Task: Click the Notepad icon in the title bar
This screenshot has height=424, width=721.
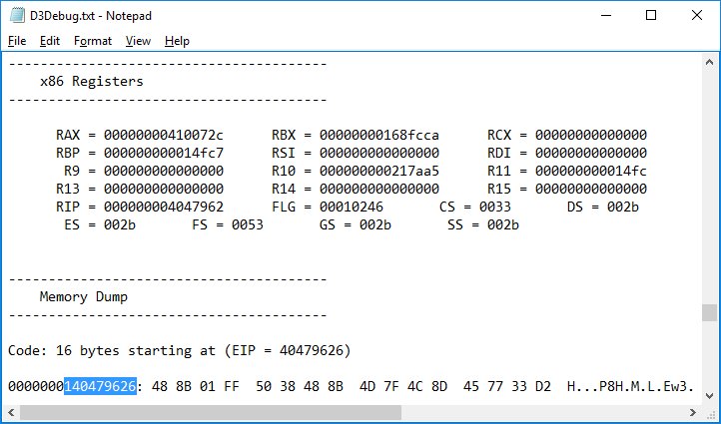Action: (x=17, y=15)
